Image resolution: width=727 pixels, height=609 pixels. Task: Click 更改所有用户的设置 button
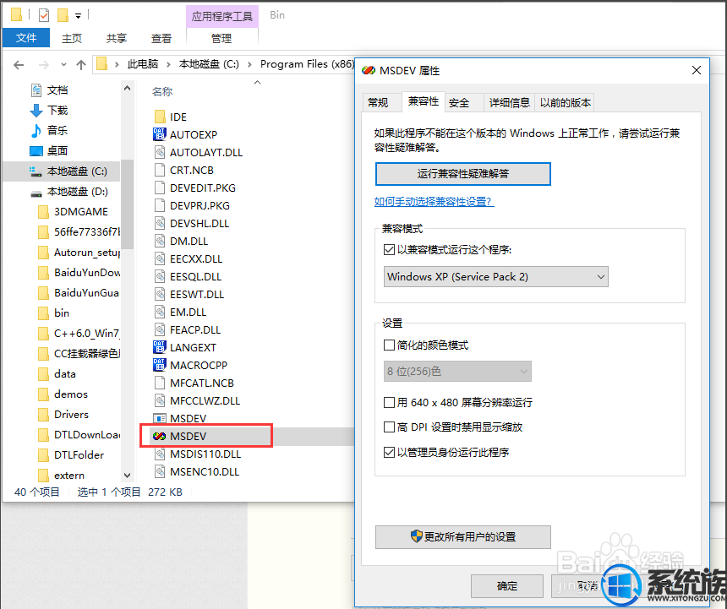pos(462,536)
